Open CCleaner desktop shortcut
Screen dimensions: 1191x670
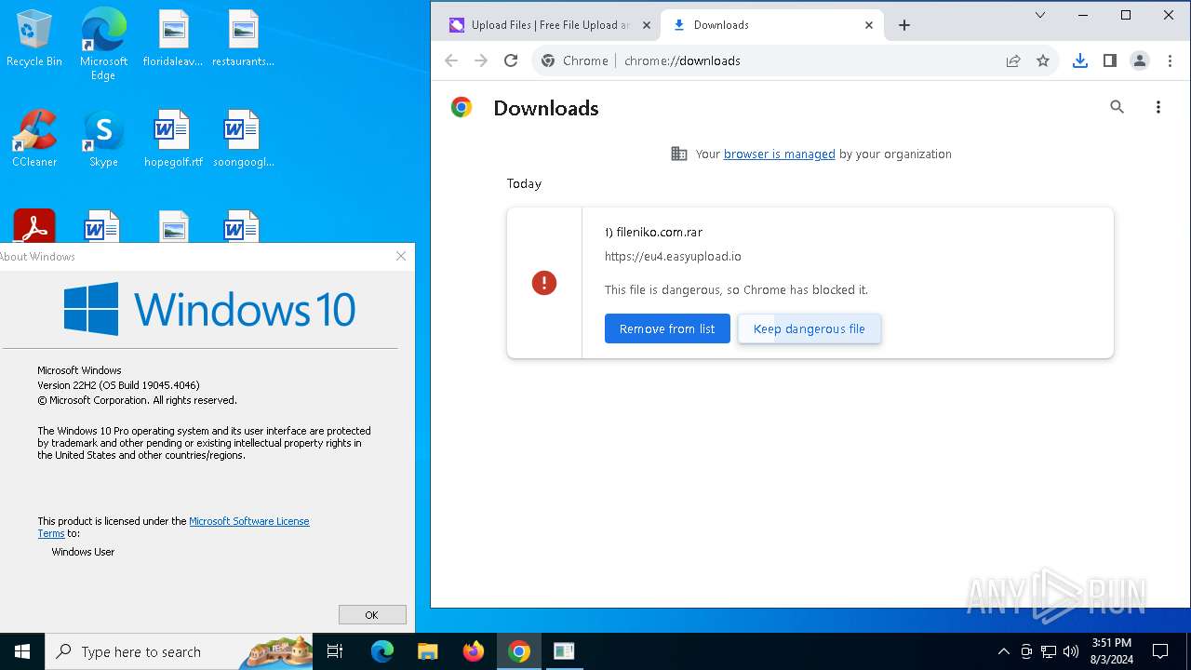click(34, 139)
